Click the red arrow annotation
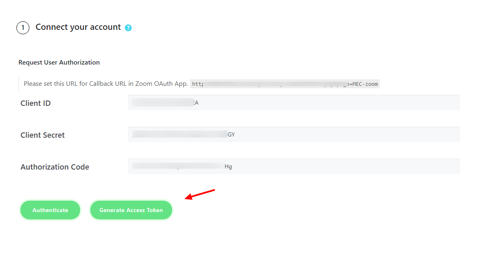493x266 pixels. (200, 194)
